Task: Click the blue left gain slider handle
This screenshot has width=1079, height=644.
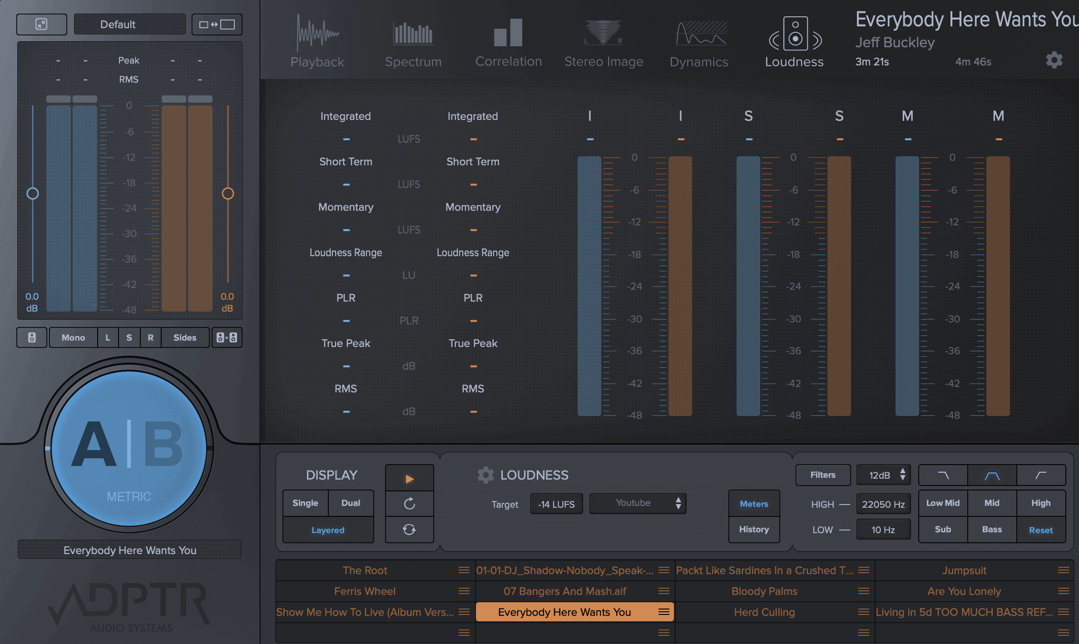Action: coord(33,193)
